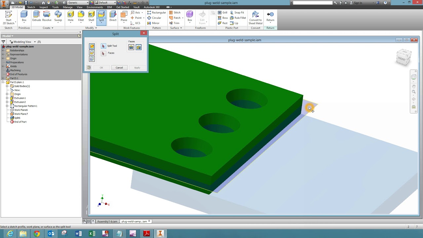Switch to the Inspect tab
423x238 pixels.
[44, 7]
